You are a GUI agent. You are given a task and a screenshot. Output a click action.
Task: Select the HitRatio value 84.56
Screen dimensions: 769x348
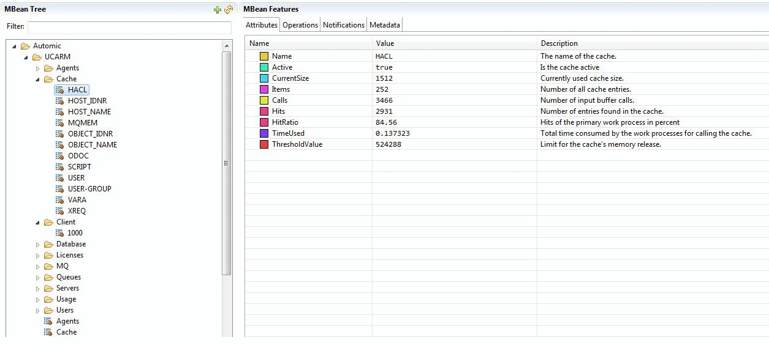pyautogui.click(x=386, y=122)
